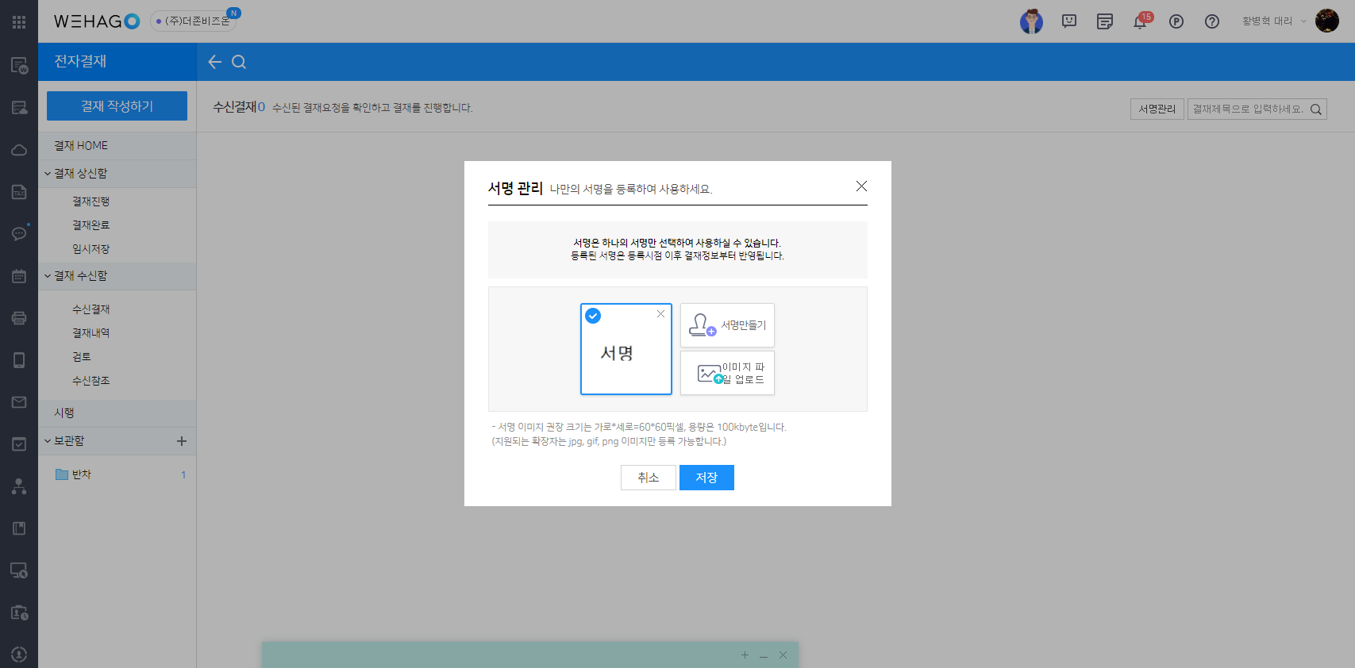Collapse the 결재 상신함 section
Image resolution: width=1355 pixels, height=668 pixels.
tap(48, 174)
